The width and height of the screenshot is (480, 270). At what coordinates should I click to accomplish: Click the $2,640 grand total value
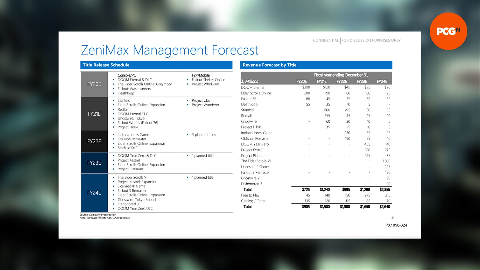pos(385,207)
